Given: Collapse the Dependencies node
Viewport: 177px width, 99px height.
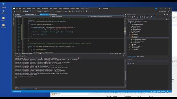Looking at the screenshot, I should point(130,26).
